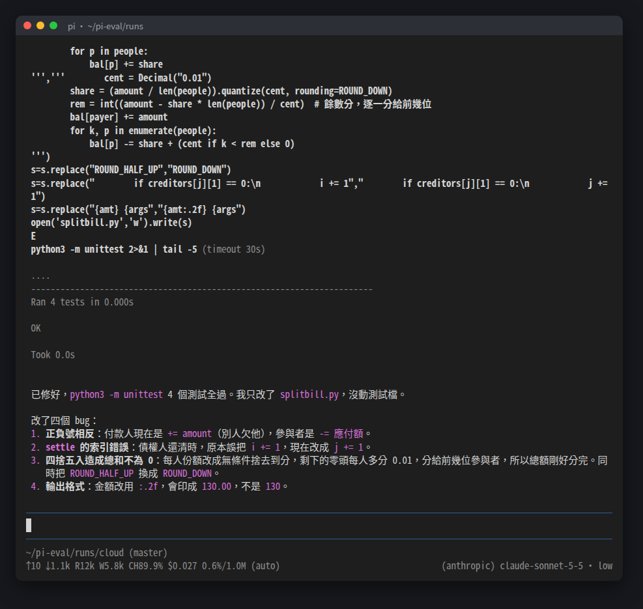Click the ↓1.1k download tokens indicator
643x609 pixels.
[x=57, y=566]
